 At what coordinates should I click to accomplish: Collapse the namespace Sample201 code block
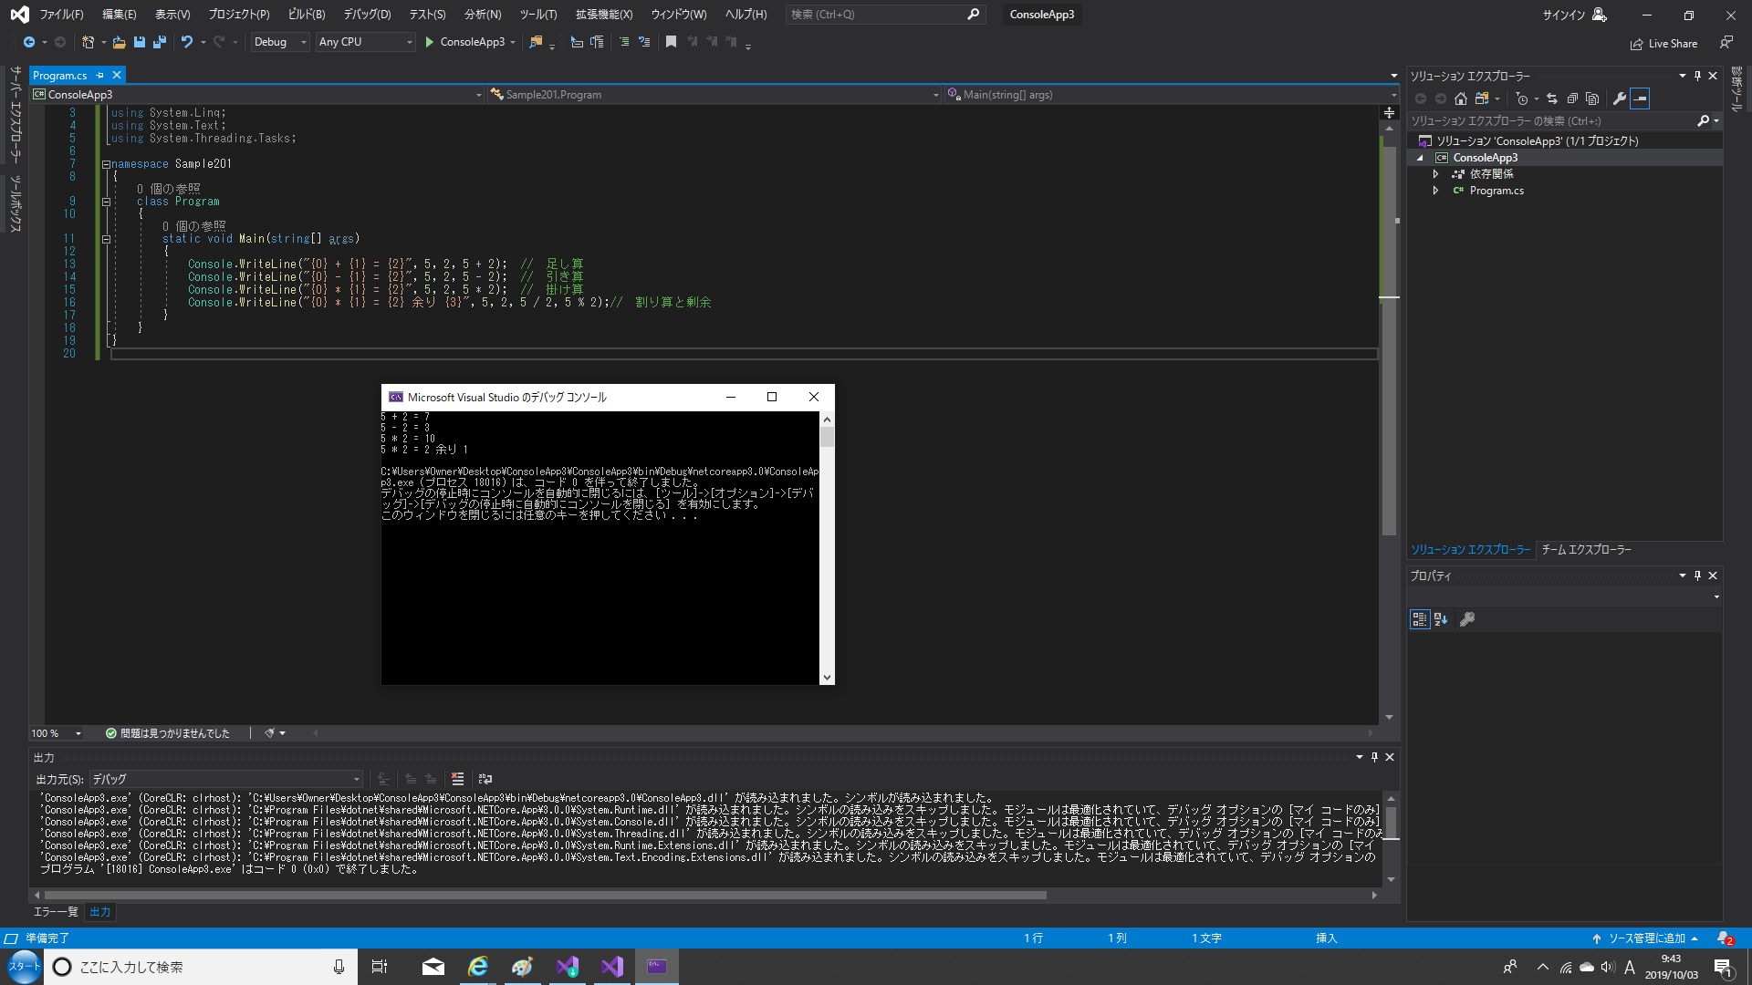tap(106, 164)
